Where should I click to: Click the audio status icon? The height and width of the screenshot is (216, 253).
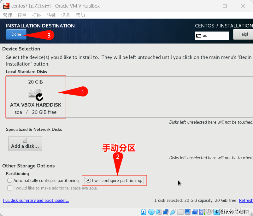[158, 212]
